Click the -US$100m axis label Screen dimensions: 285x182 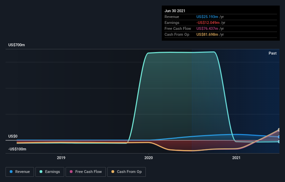click(x=17, y=149)
